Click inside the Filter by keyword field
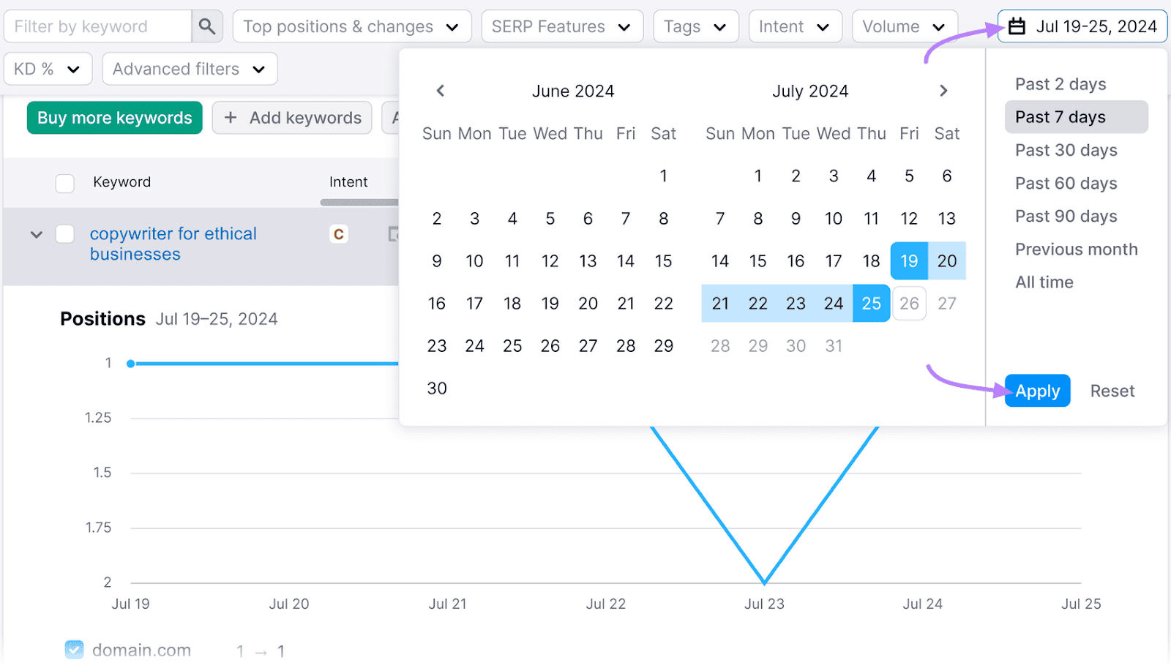This screenshot has width=1171, height=668. click(x=95, y=26)
